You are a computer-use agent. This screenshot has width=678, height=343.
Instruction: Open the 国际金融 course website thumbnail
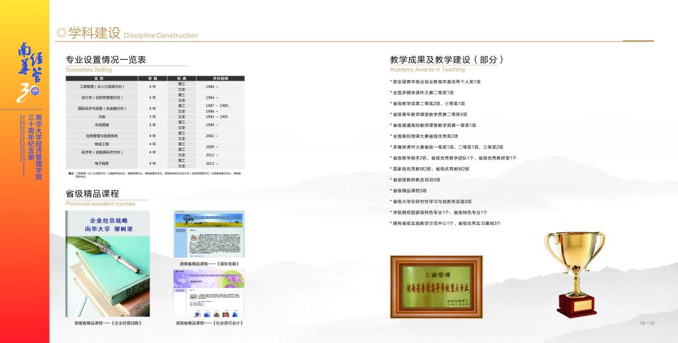point(209,234)
